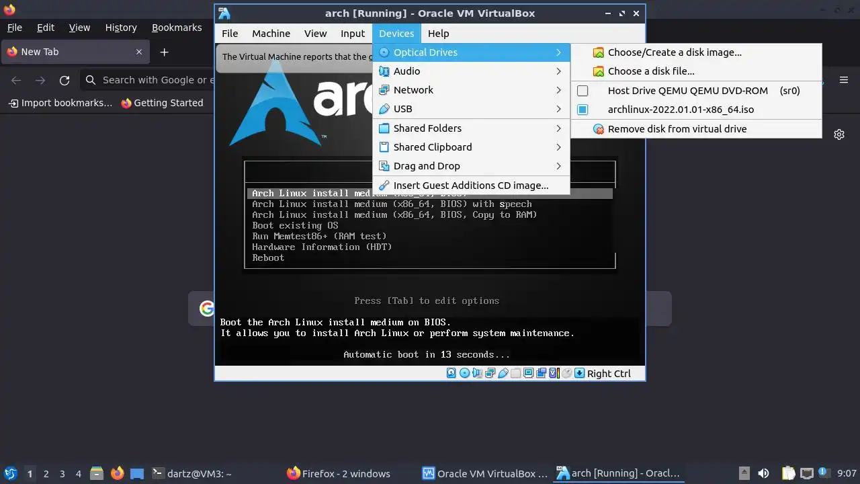This screenshot has width=860, height=484.
Task: Open the VirtualBox Input menu
Action: pyautogui.click(x=353, y=34)
